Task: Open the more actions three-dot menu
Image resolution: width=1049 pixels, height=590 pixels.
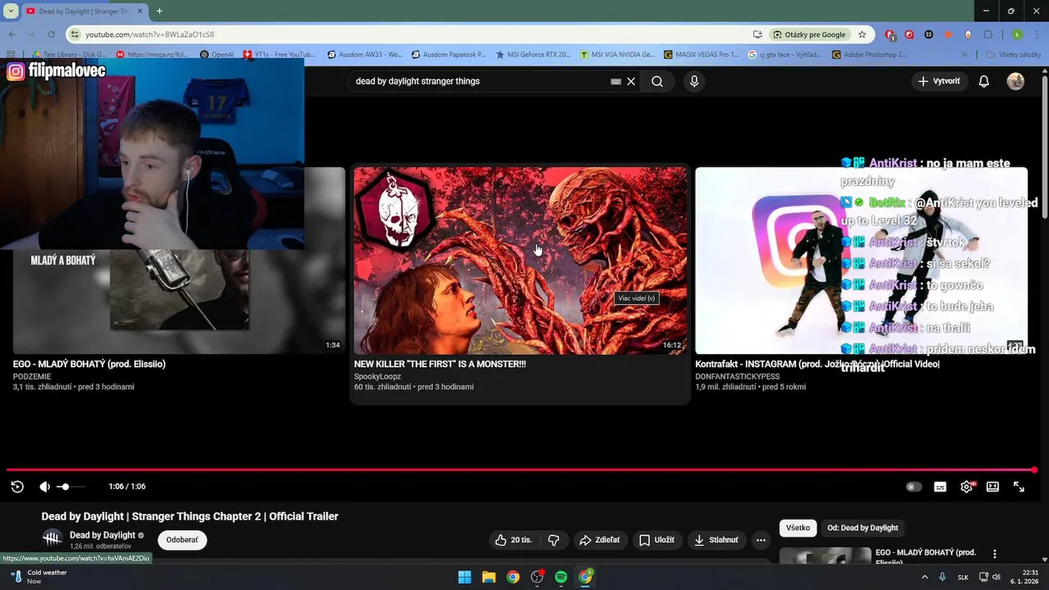Action: click(x=761, y=540)
